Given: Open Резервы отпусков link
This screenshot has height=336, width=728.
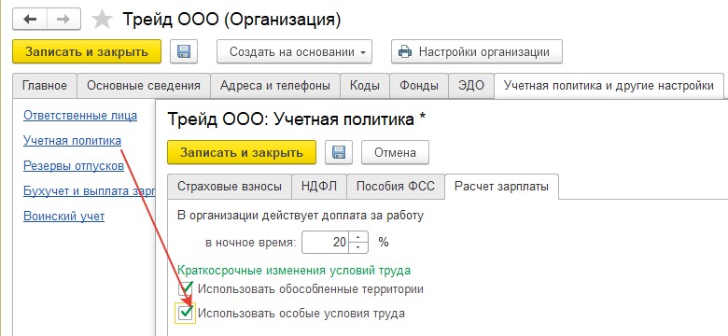Looking at the screenshot, I should coord(74,166).
